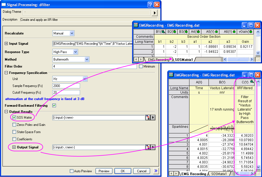Click the dfilter dialog help question-mark icon
Viewport: 262px width, 177px height.
point(150,4)
